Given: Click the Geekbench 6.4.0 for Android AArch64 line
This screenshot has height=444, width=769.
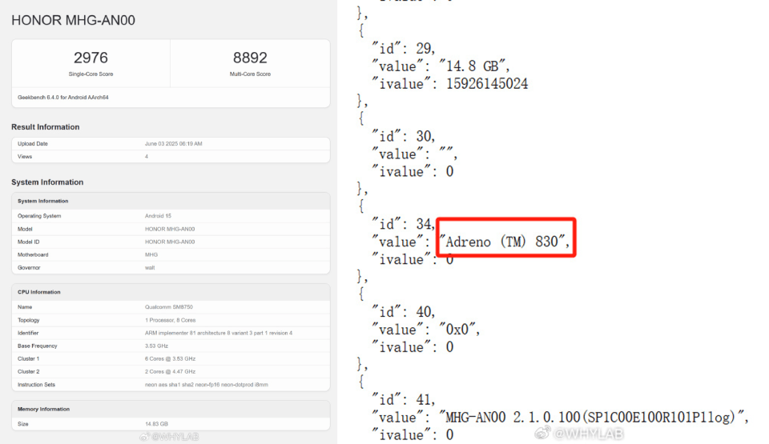Looking at the screenshot, I should click(63, 98).
